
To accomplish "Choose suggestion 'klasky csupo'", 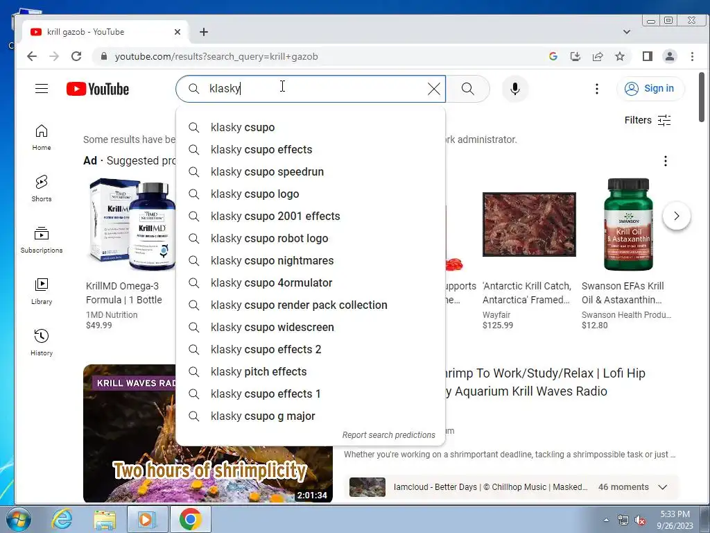I will coord(311,128).
